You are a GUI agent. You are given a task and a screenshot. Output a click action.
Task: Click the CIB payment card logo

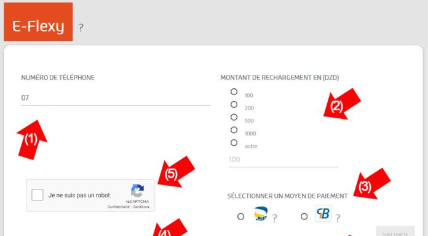[323, 213]
